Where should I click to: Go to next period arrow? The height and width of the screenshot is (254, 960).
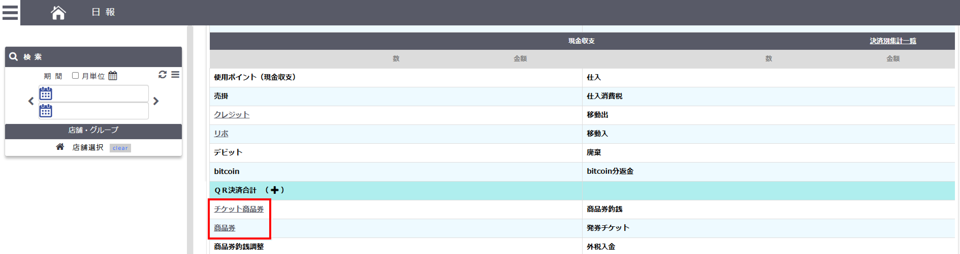pos(156,101)
